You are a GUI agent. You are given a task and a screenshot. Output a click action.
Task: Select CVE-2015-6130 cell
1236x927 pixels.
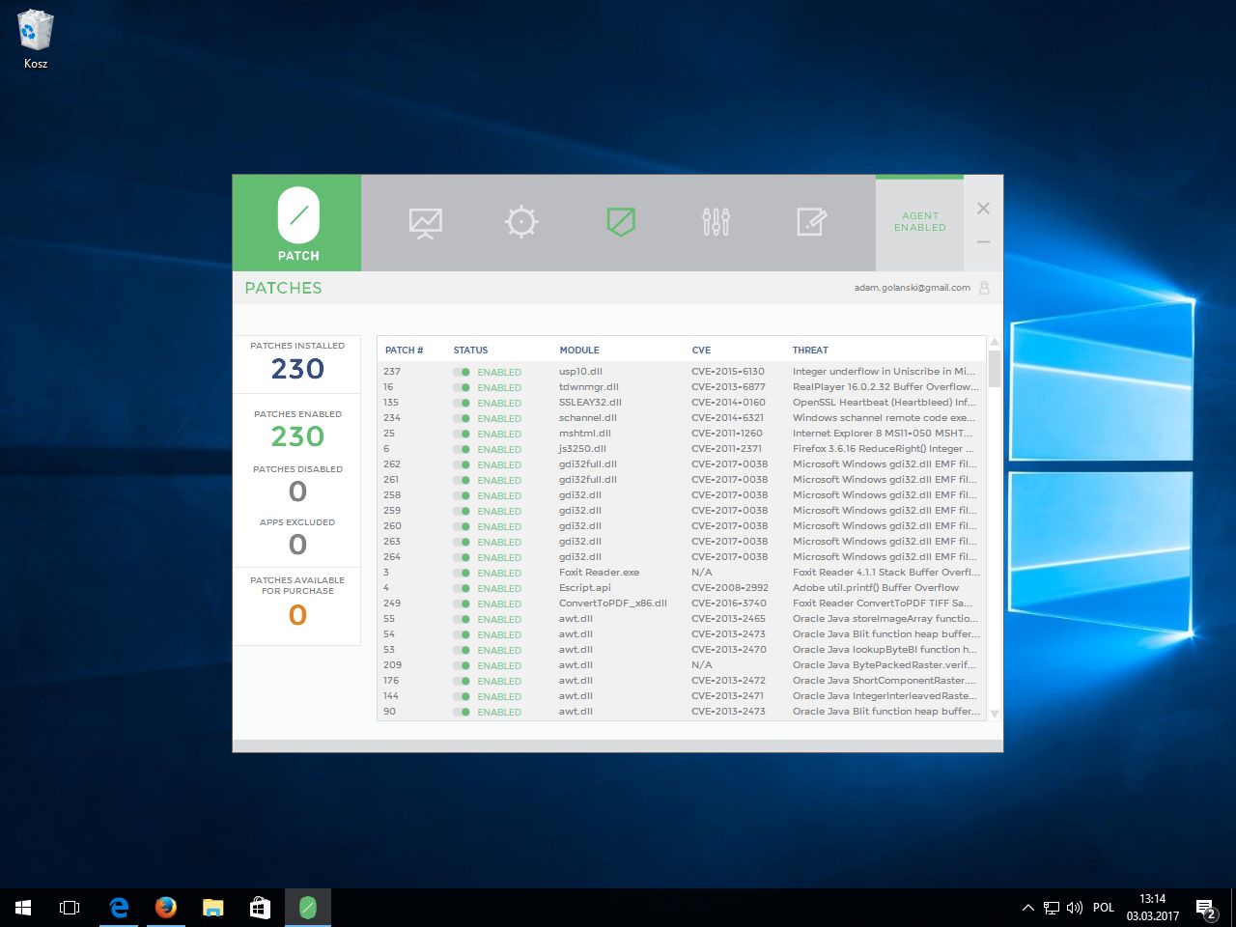(x=728, y=372)
